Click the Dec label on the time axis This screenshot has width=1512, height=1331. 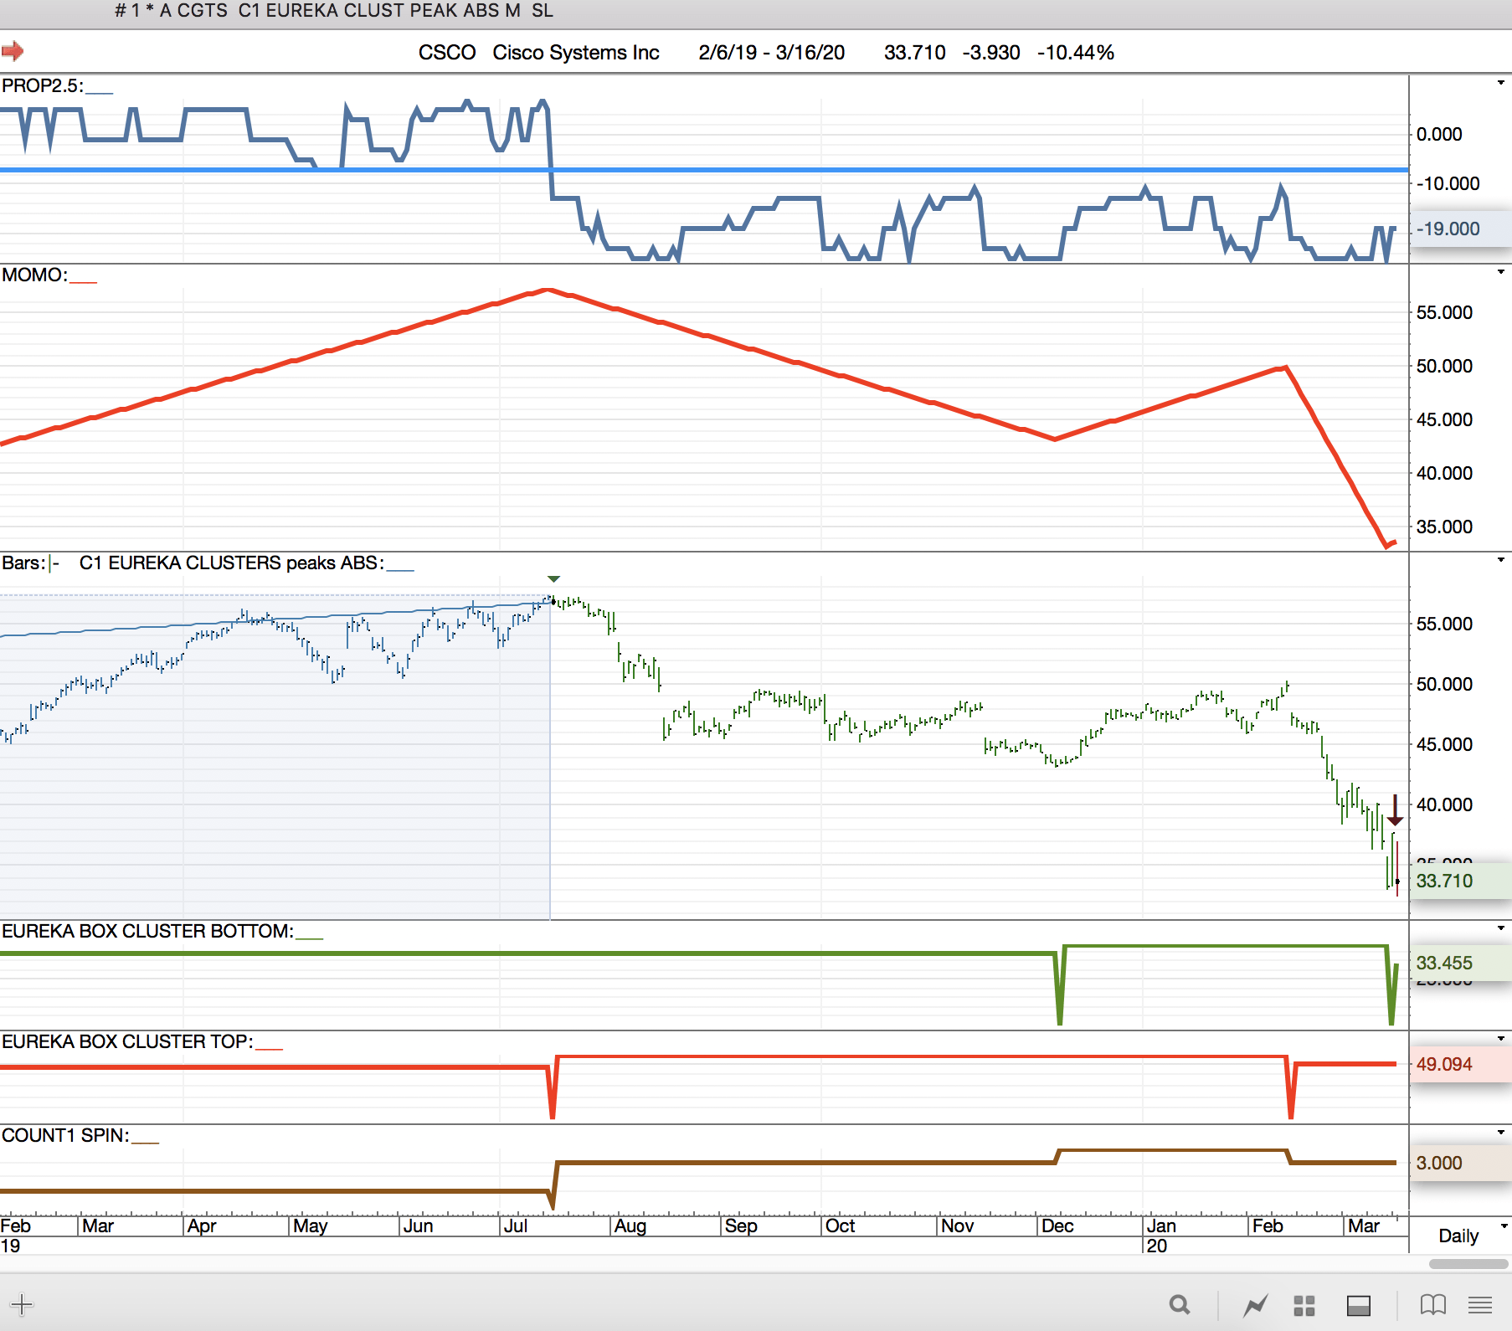(x=1057, y=1226)
